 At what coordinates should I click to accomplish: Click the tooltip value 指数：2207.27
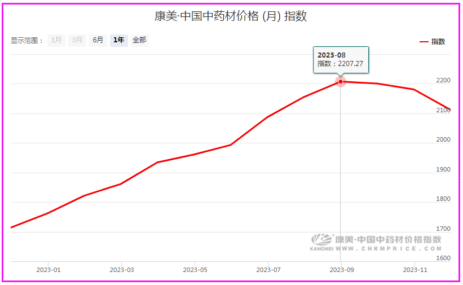(340, 64)
